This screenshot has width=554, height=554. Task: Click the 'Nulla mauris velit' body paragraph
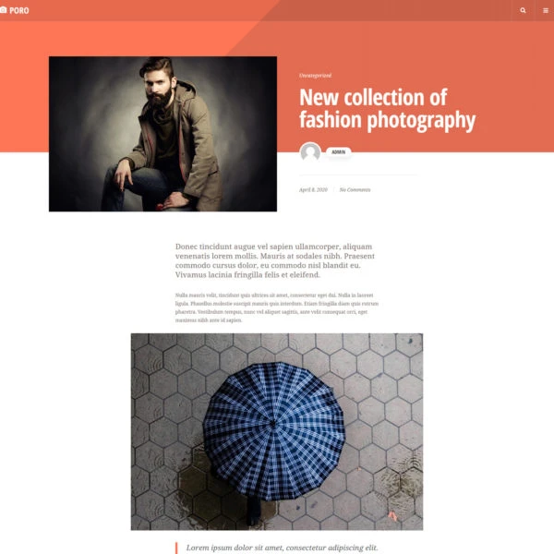(277, 307)
